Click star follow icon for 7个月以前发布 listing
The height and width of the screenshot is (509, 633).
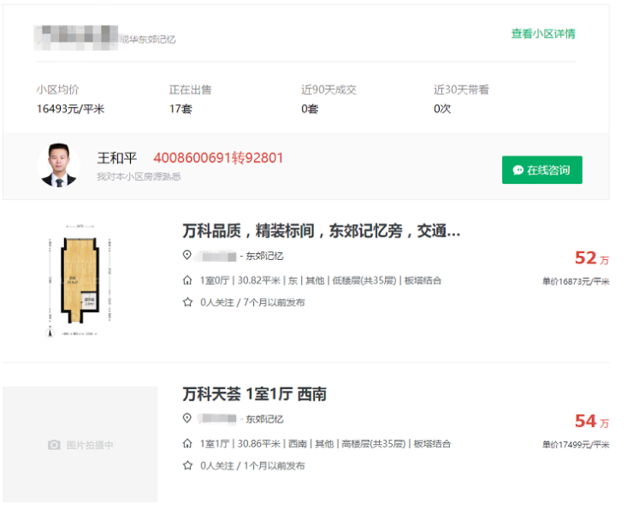point(187,302)
